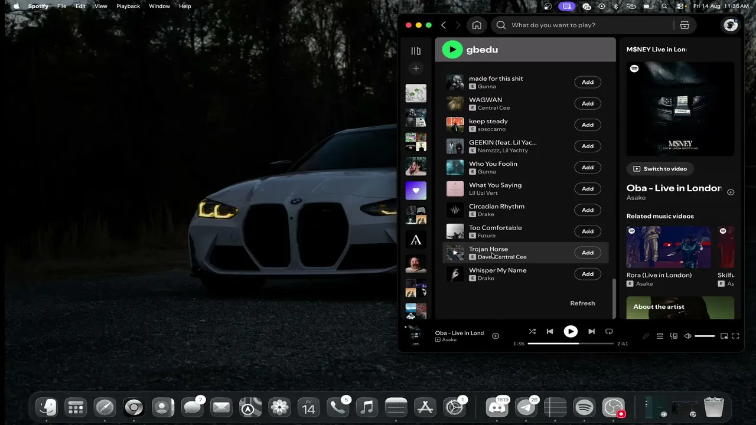This screenshot has height=425, width=756.
Task: Open the user profile avatar menu
Action: tap(731, 25)
